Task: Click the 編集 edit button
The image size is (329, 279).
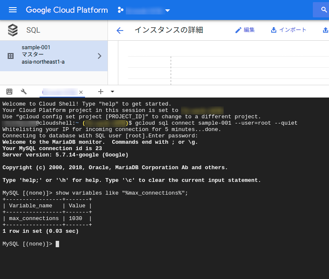Action: pos(245,30)
